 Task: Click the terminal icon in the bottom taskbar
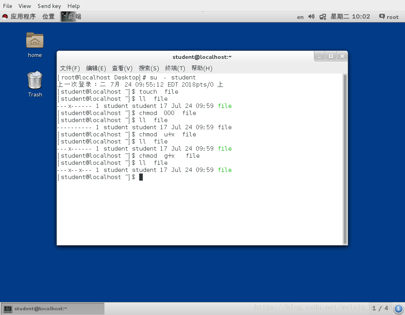(x=8, y=309)
